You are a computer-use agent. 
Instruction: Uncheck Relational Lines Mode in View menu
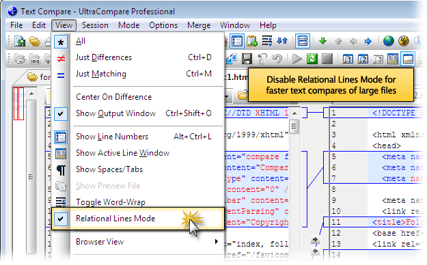pos(138,219)
